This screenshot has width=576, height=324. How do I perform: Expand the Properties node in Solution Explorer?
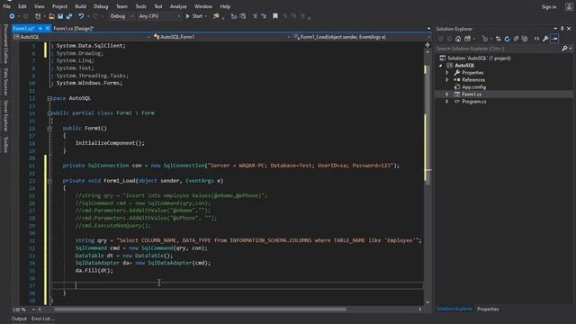(447, 73)
